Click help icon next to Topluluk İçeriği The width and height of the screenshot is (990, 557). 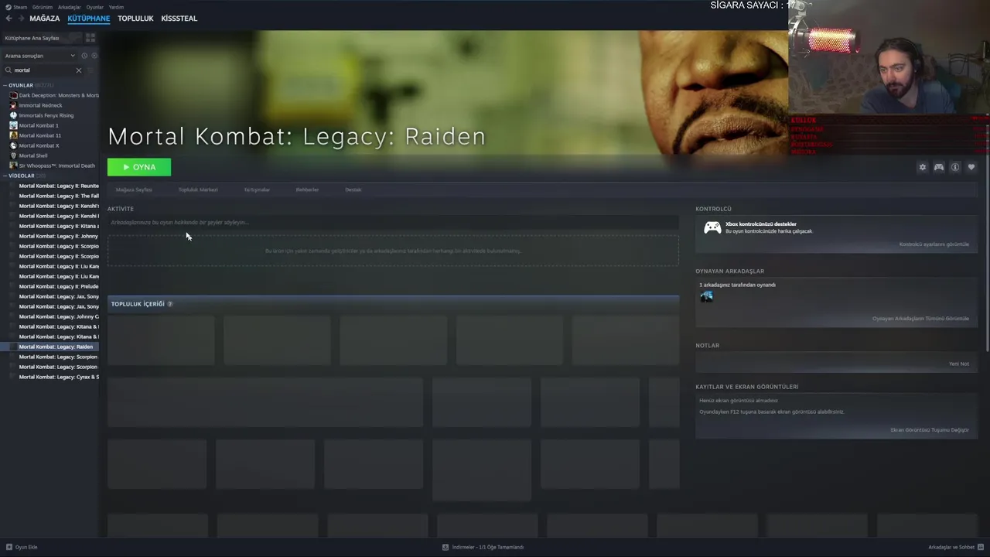click(170, 304)
